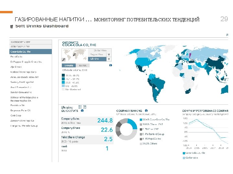Pick Anheuser-Busch InBev NV
The height and width of the screenshot is (174, 233).
pos(25,77)
